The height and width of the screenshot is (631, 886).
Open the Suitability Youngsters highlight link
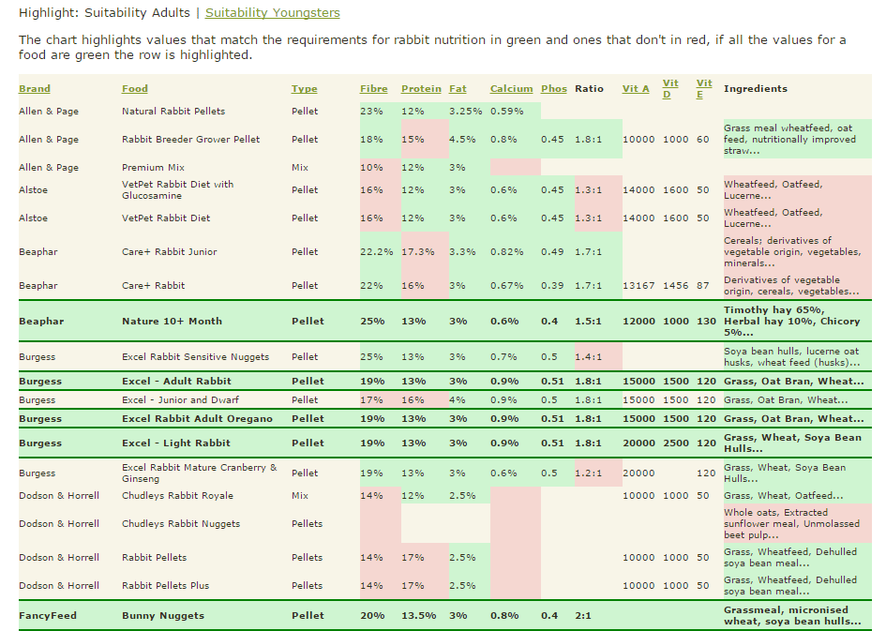(272, 13)
